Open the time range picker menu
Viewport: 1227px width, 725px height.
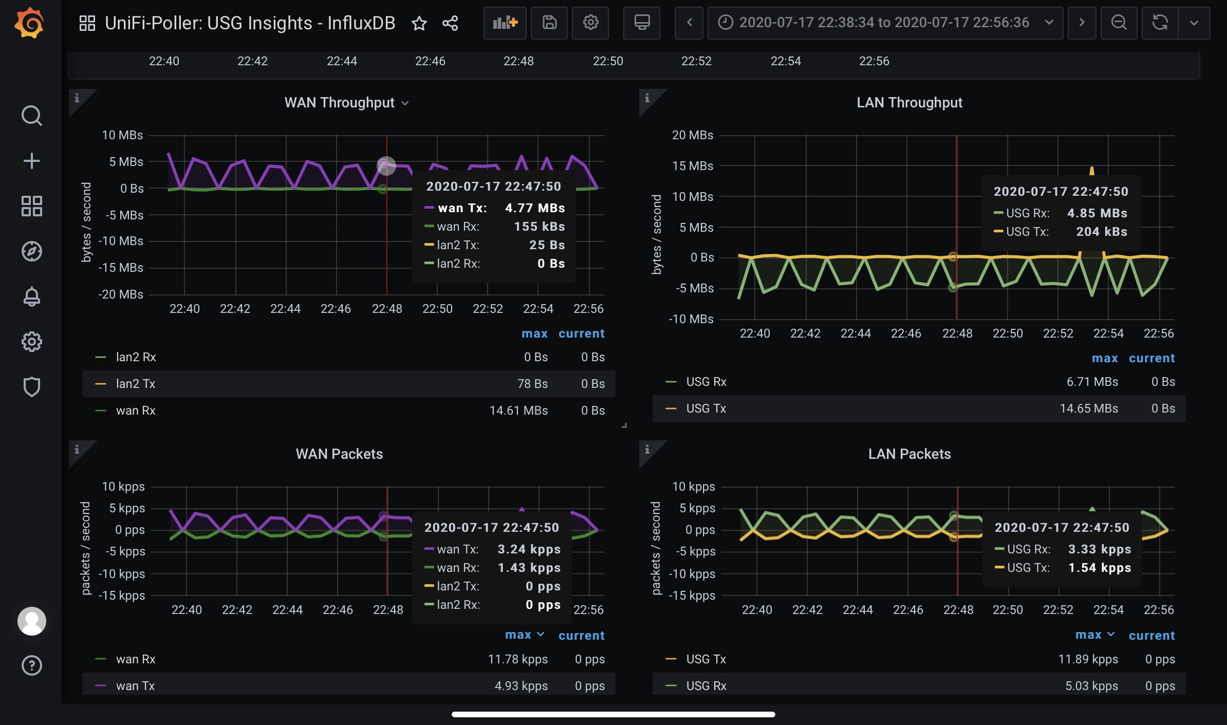pyautogui.click(x=884, y=23)
